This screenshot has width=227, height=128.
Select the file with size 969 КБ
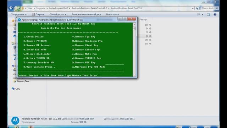(148, 40)
